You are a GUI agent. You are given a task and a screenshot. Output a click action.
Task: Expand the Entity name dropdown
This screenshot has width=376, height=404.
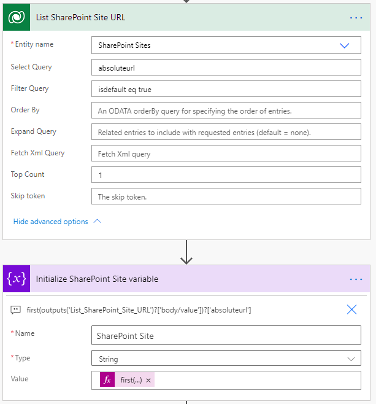click(x=344, y=45)
